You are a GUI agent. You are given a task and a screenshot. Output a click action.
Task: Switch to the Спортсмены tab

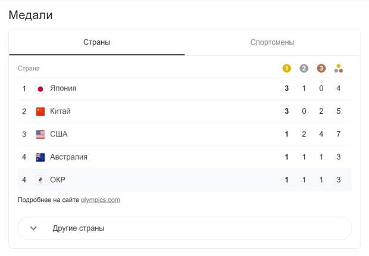point(272,42)
